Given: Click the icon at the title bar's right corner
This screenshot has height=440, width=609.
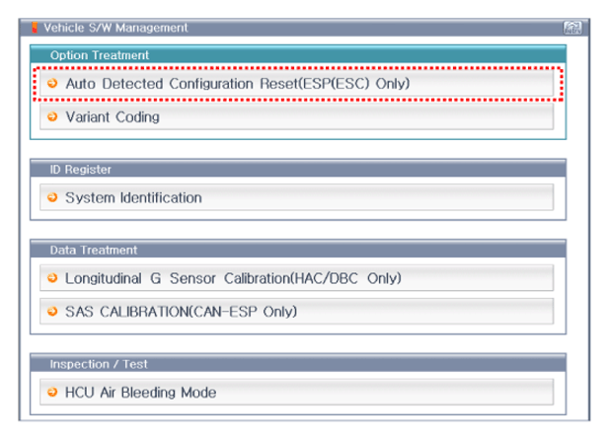Looking at the screenshot, I should pyautogui.click(x=572, y=28).
